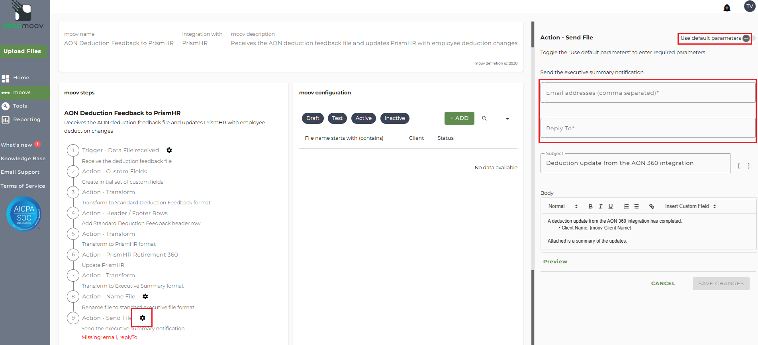758x345 pixels.
Task: Insert bullet list in Body editor
Action: [x=636, y=206]
